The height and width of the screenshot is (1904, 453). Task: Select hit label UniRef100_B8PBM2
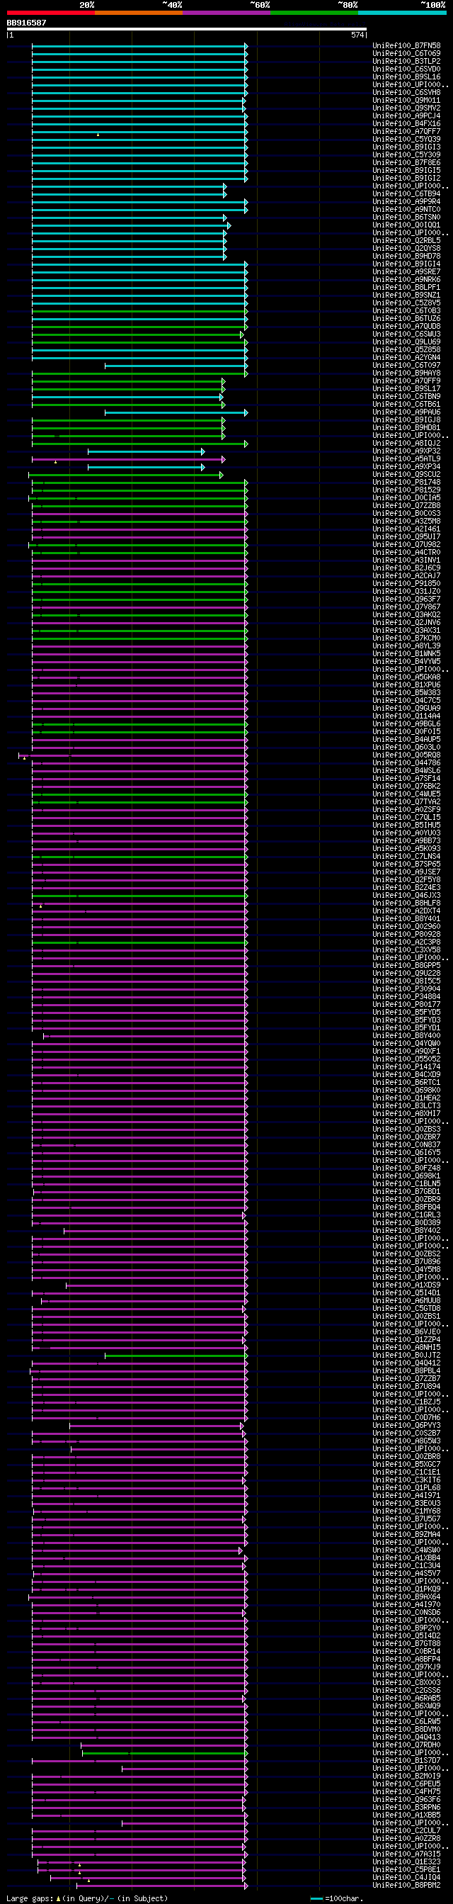[406, 1885]
